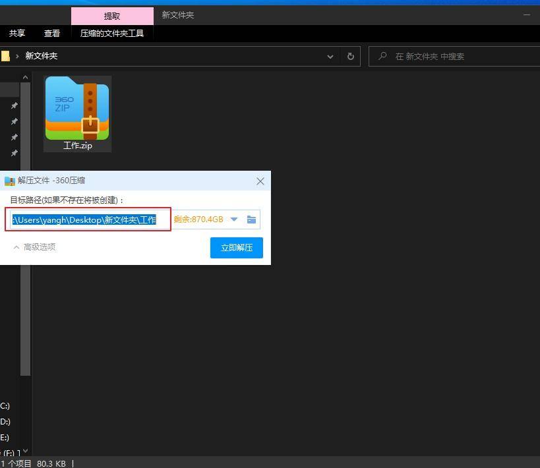Image resolution: width=540 pixels, height=468 pixels.
Task: Select drive D: in navigation pane
Action: [5, 421]
